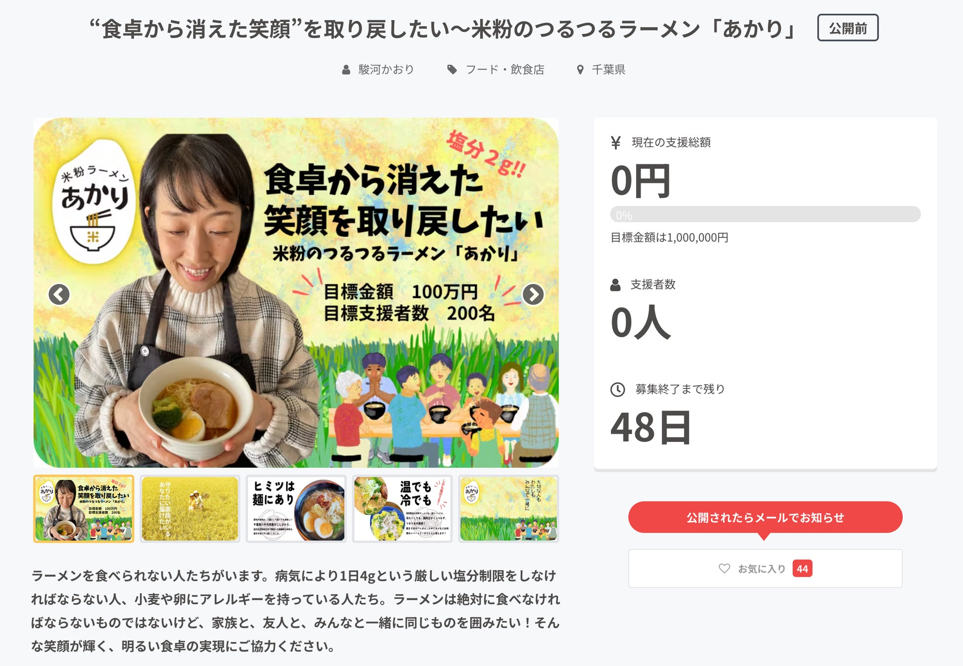Select the yellow rice field thumbnail
Image resolution: width=963 pixels, height=666 pixels.
[x=190, y=509]
